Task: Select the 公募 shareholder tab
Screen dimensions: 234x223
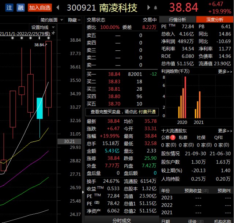Action: [165, 137]
